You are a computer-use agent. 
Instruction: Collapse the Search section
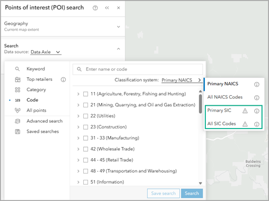[118, 49]
